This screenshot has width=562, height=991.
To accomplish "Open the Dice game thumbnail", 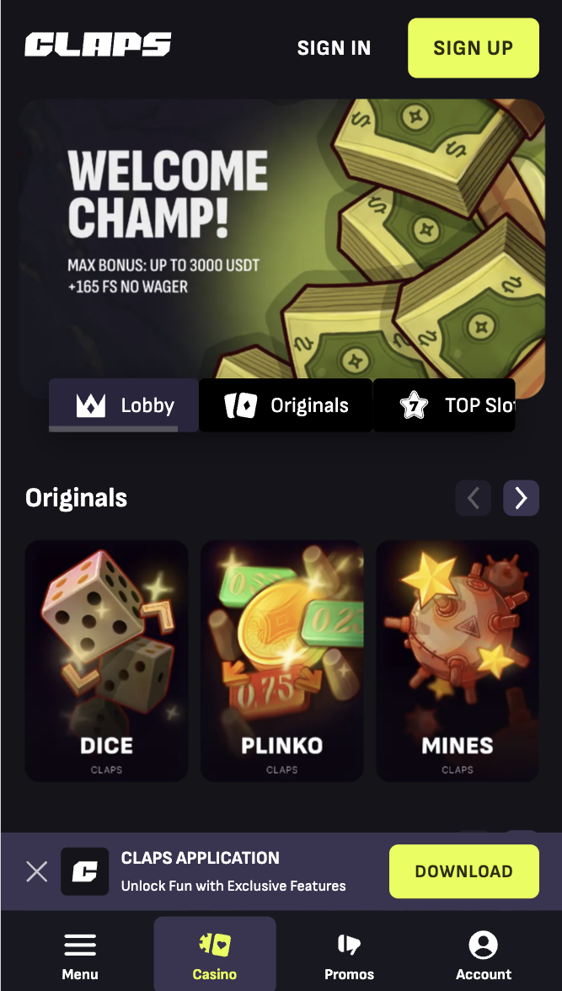I will click(x=106, y=661).
